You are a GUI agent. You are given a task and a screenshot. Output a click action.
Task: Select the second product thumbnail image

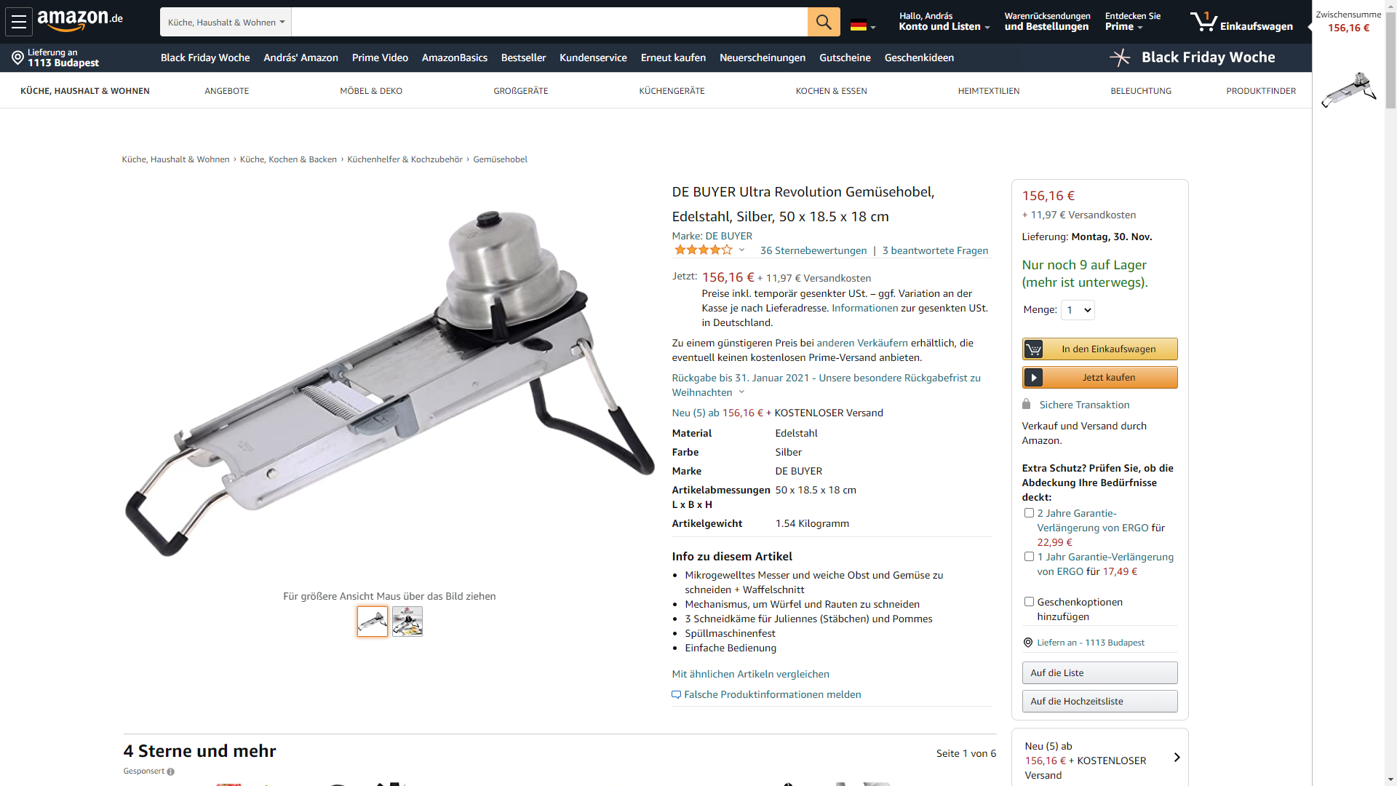(407, 622)
